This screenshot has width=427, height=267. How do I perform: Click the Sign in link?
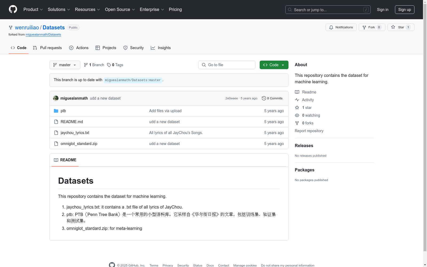point(383,10)
